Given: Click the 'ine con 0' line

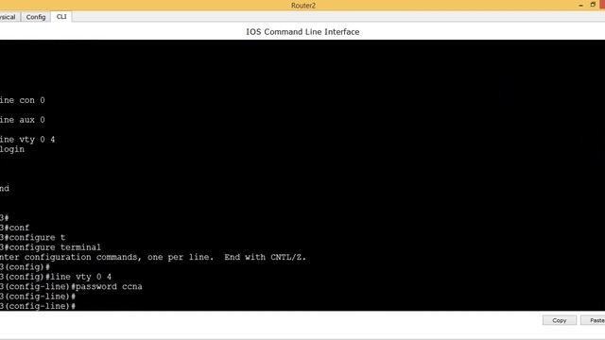Looking at the screenshot, I should tap(23, 100).
